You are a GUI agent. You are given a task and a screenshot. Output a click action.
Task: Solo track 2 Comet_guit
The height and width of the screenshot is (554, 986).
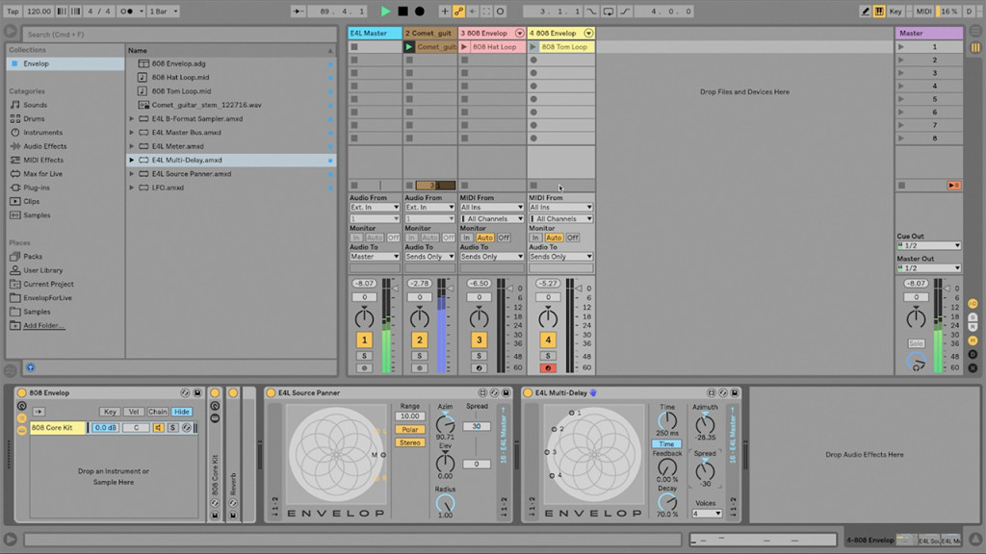click(x=419, y=356)
